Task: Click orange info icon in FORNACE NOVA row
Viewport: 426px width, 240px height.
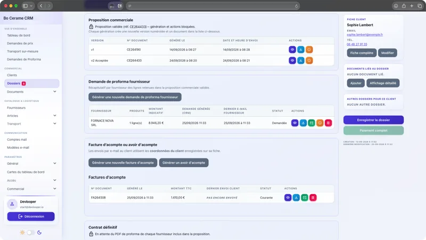Action: pyautogui.click(x=320, y=123)
